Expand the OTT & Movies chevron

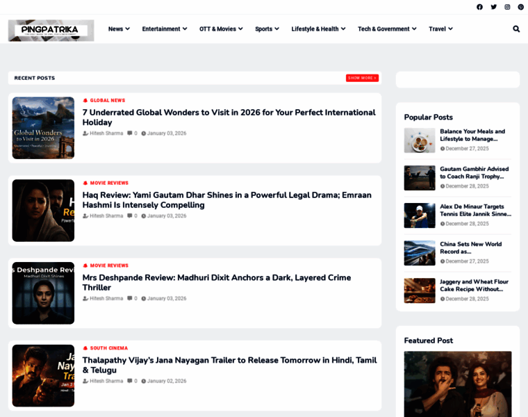240,29
